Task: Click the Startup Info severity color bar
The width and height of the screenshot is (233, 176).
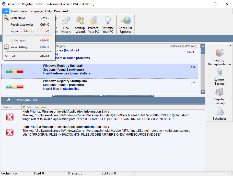Action: (x=15, y=87)
